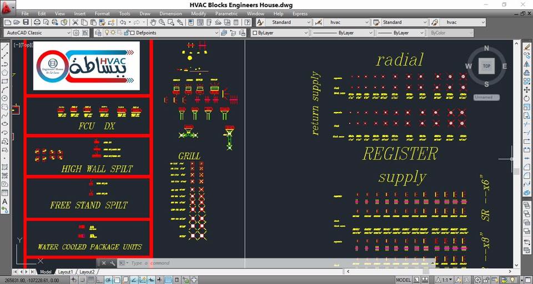Image resolution: width=533 pixels, height=284 pixels.
Task: Click the ByLayer white color swatch
Action: (x=255, y=33)
